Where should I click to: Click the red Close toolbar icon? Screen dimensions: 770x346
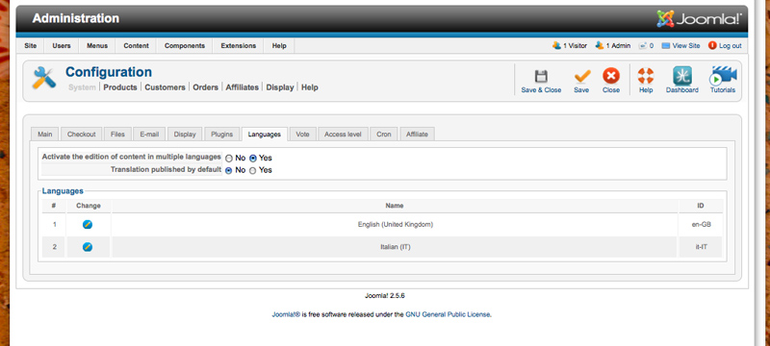click(x=611, y=76)
